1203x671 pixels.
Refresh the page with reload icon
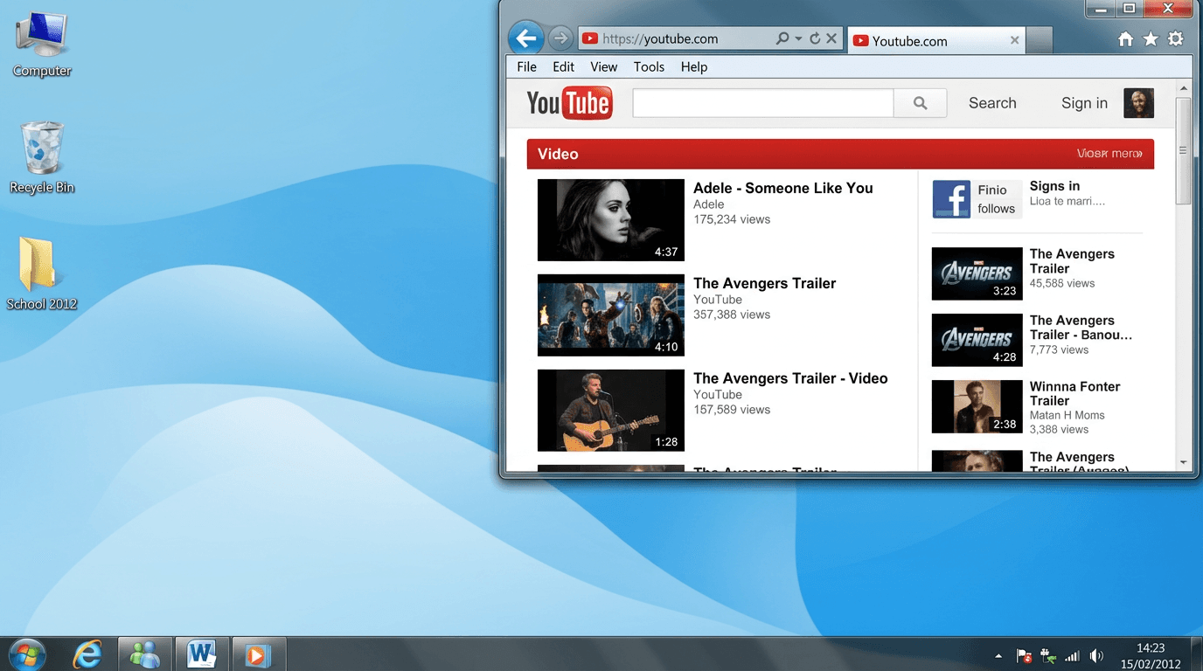click(x=815, y=38)
